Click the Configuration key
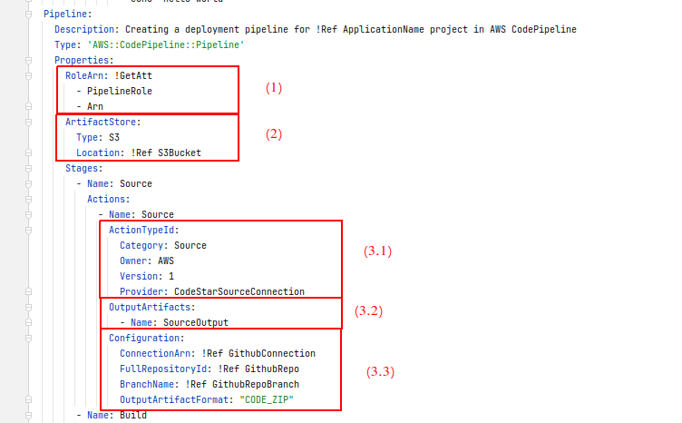This screenshot has width=682, height=423. pos(147,338)
